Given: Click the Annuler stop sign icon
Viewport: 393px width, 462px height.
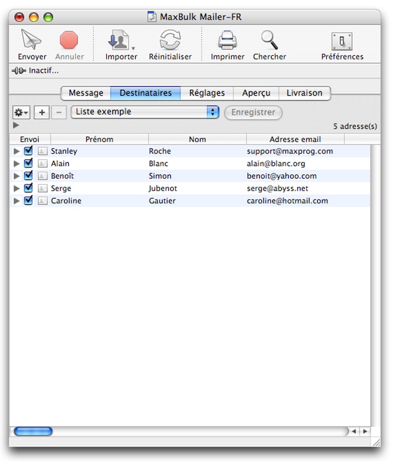Looking at the screenshot, I should (x=69, y=40).
